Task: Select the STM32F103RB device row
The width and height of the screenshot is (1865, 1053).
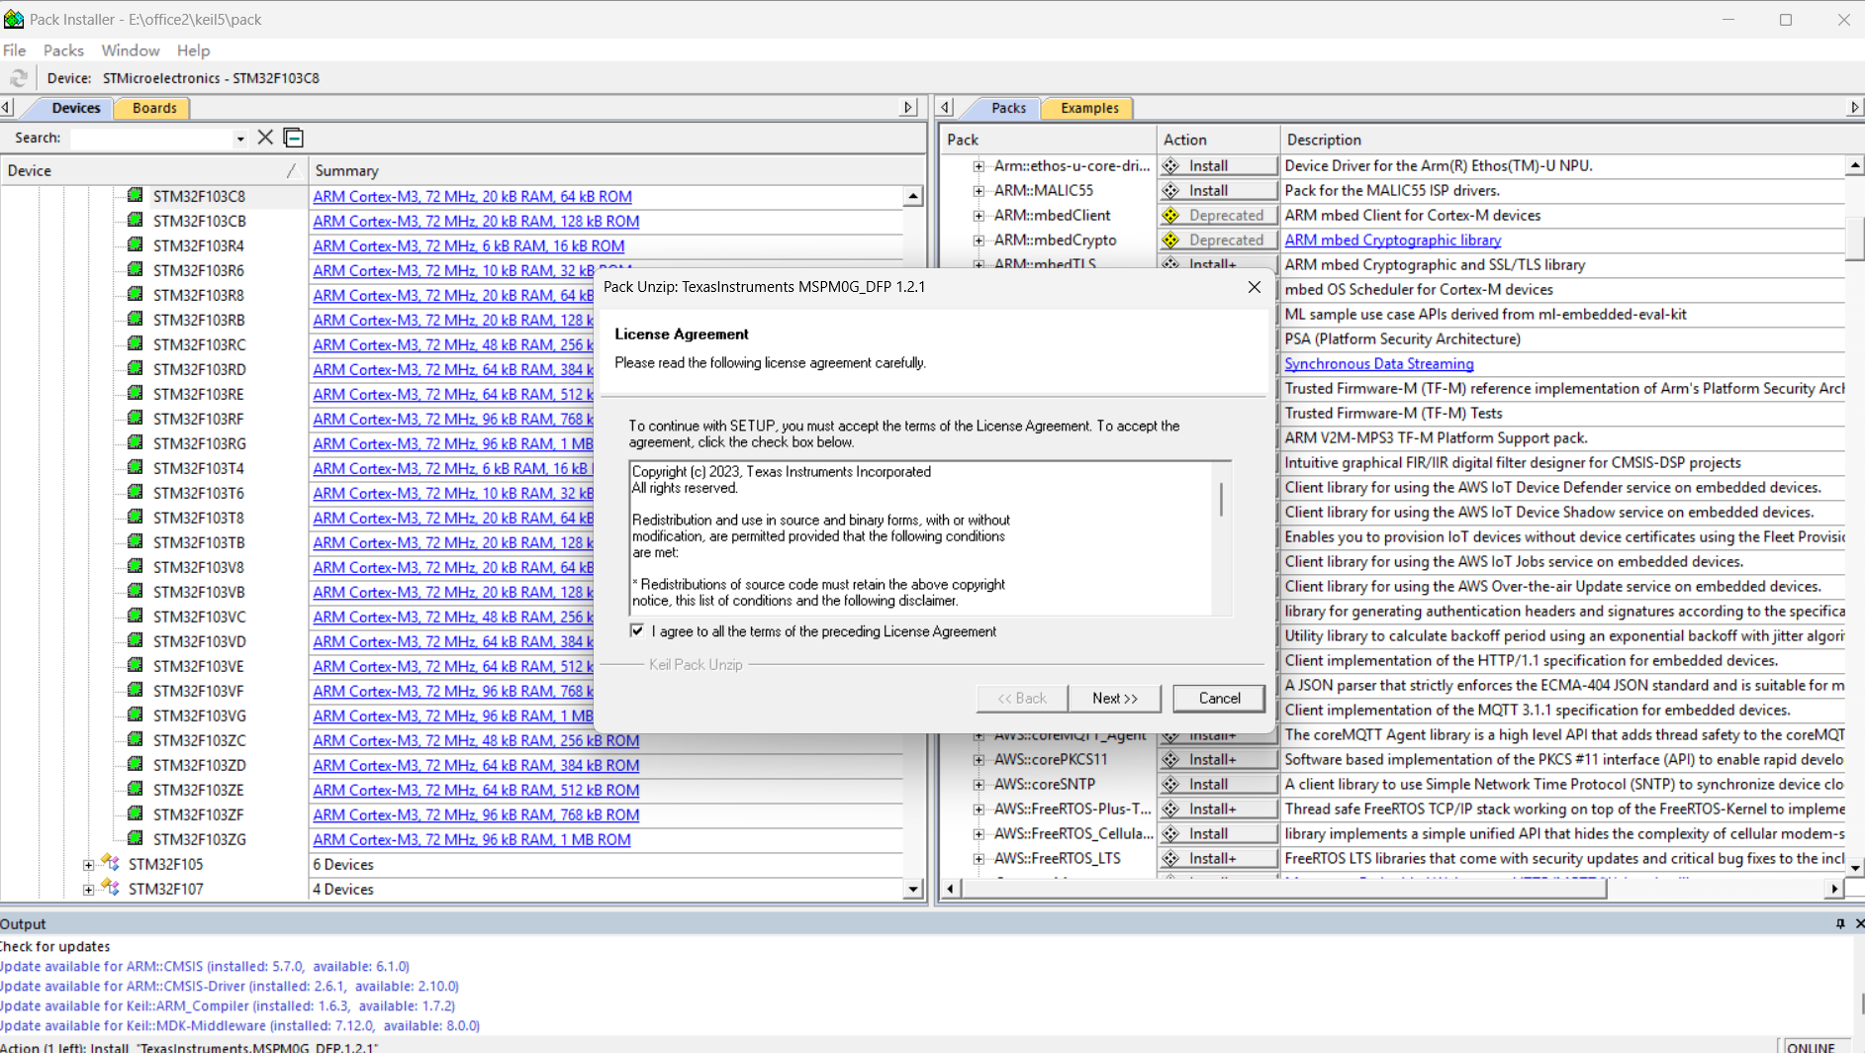Action: [x=198, y=320]
